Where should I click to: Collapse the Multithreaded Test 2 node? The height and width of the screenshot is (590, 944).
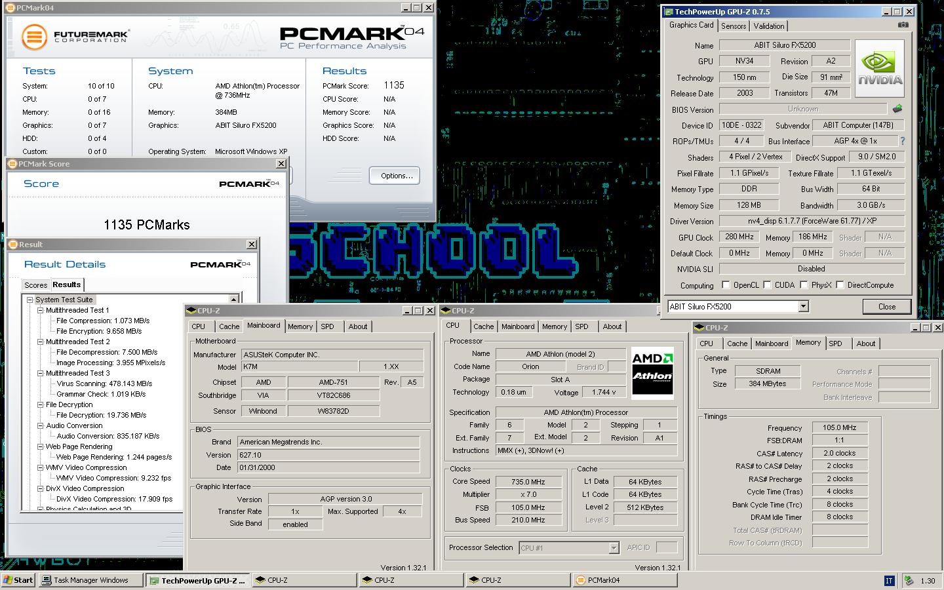point(40,342)
